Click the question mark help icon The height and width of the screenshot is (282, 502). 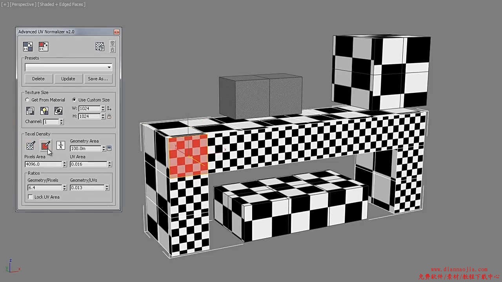(x=113, y=43)
